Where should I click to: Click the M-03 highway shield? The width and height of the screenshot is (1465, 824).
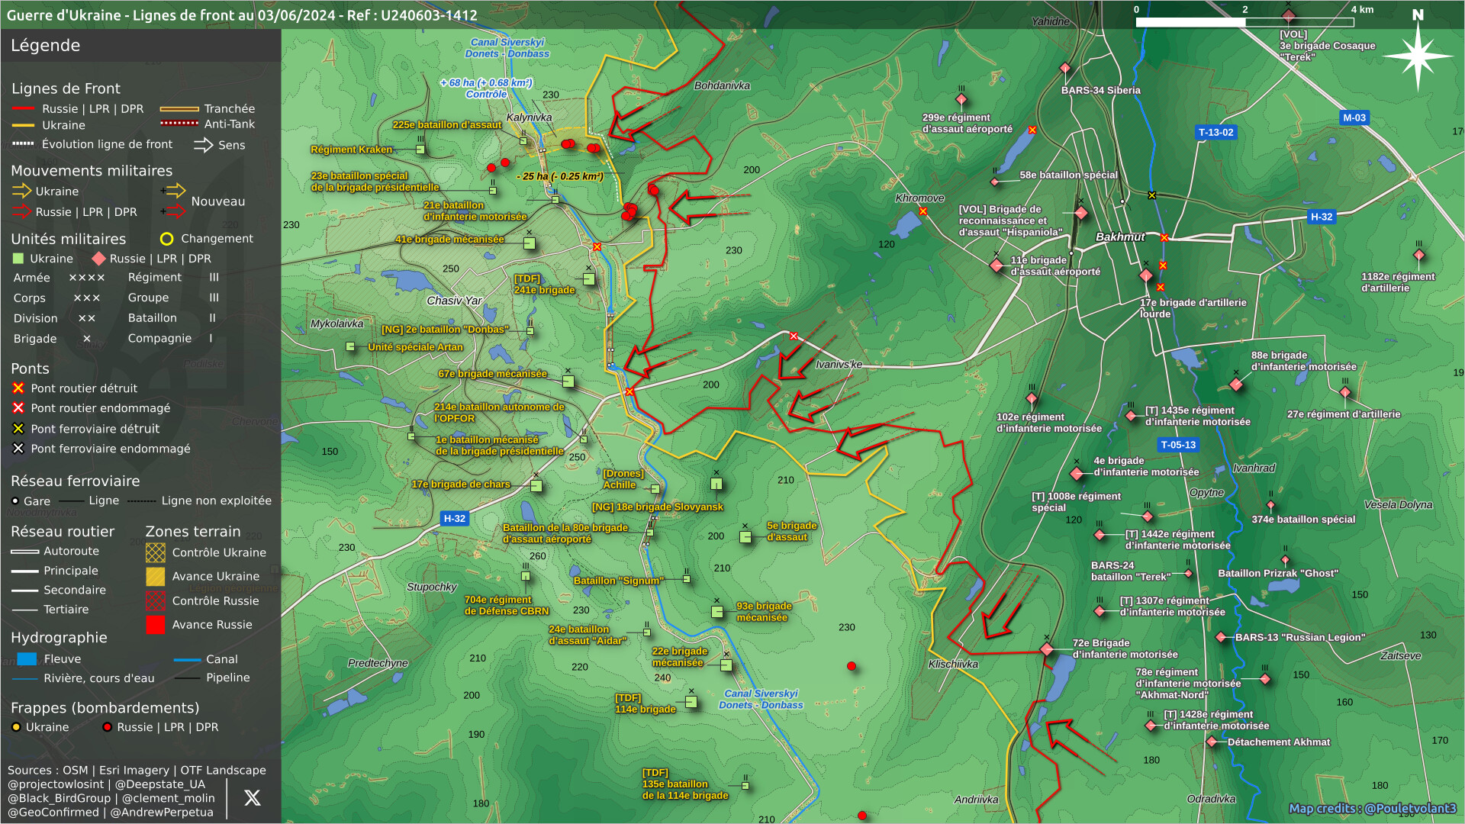click(x=1354, y=117)
